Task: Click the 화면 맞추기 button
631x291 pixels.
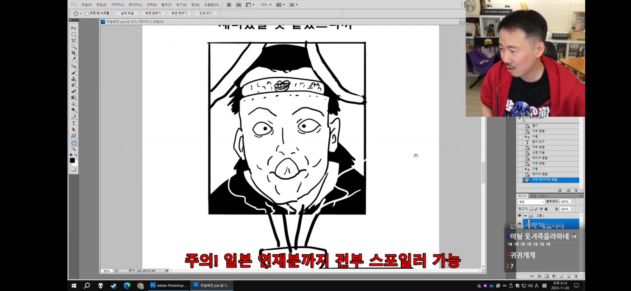Action: 153,13
